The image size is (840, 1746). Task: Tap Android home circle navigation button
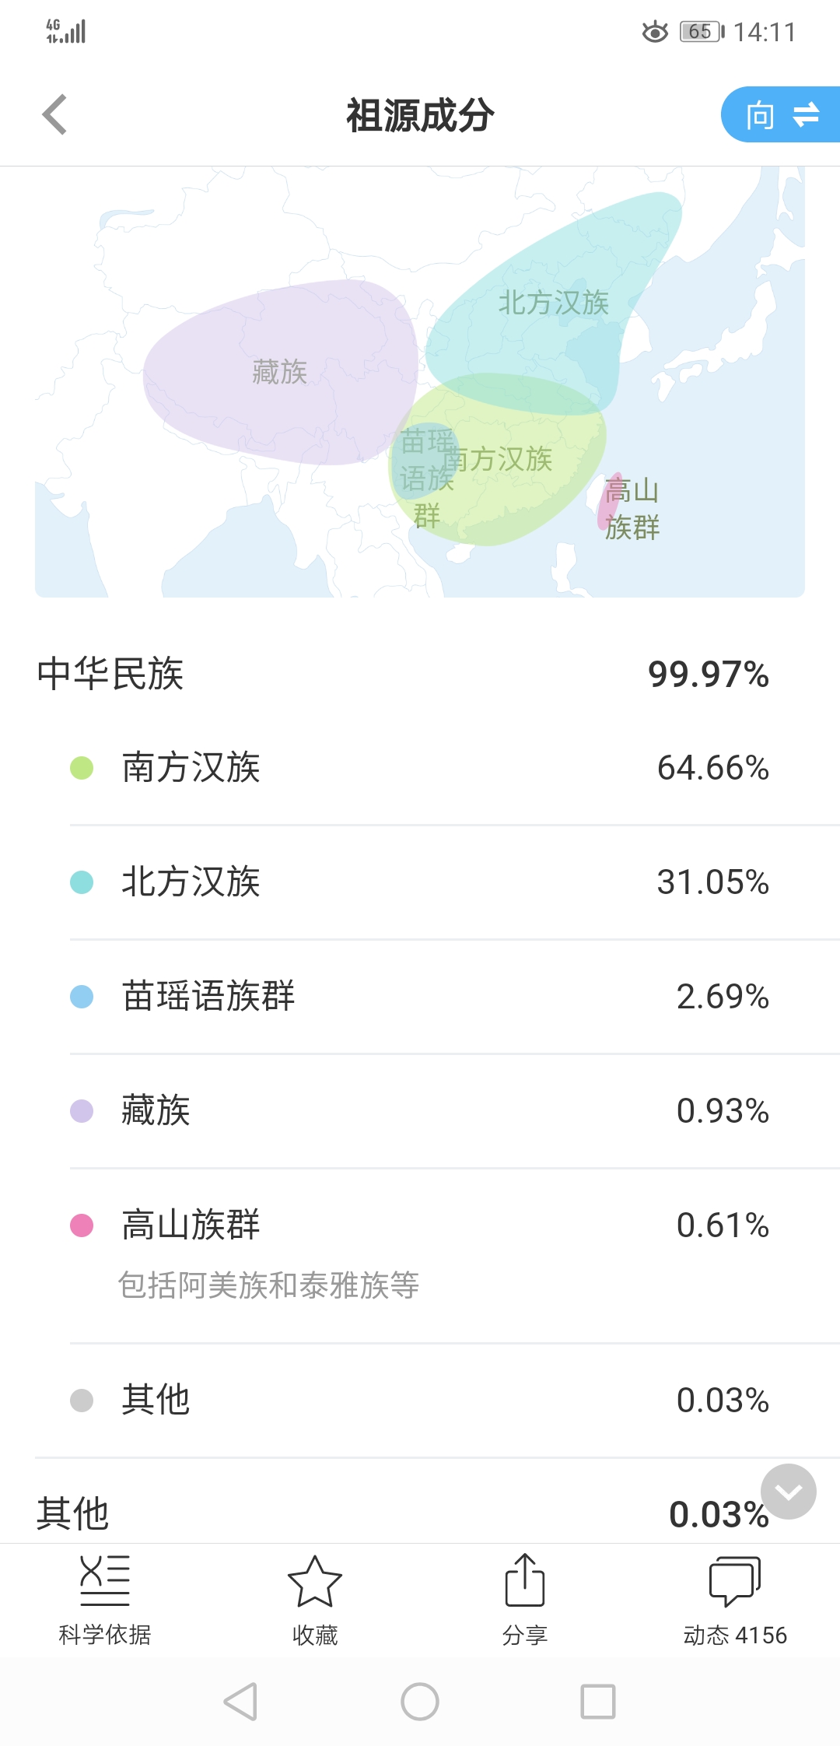tap(420, 1702)
